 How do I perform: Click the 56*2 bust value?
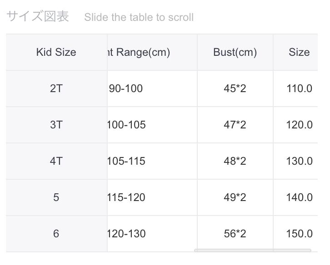click(x=235, y=234)
